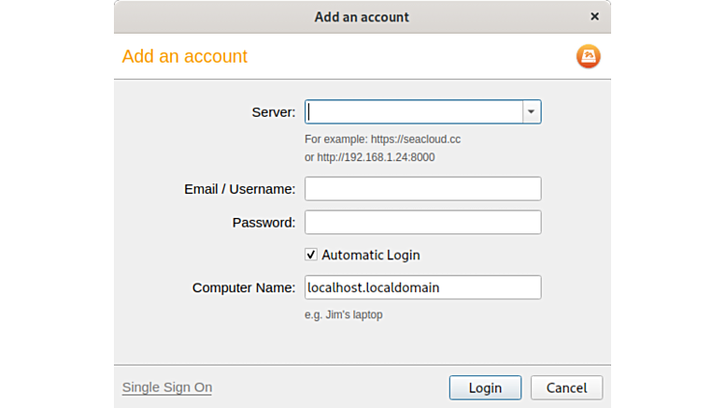Click the Computer Name field with localhost.localdomain
Viewport: 726px width, 408px height.
point(423,287)
